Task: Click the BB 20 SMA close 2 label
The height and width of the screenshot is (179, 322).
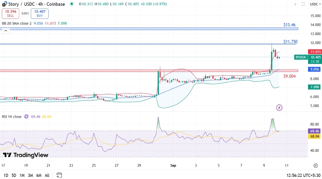Action: [17, 23]
